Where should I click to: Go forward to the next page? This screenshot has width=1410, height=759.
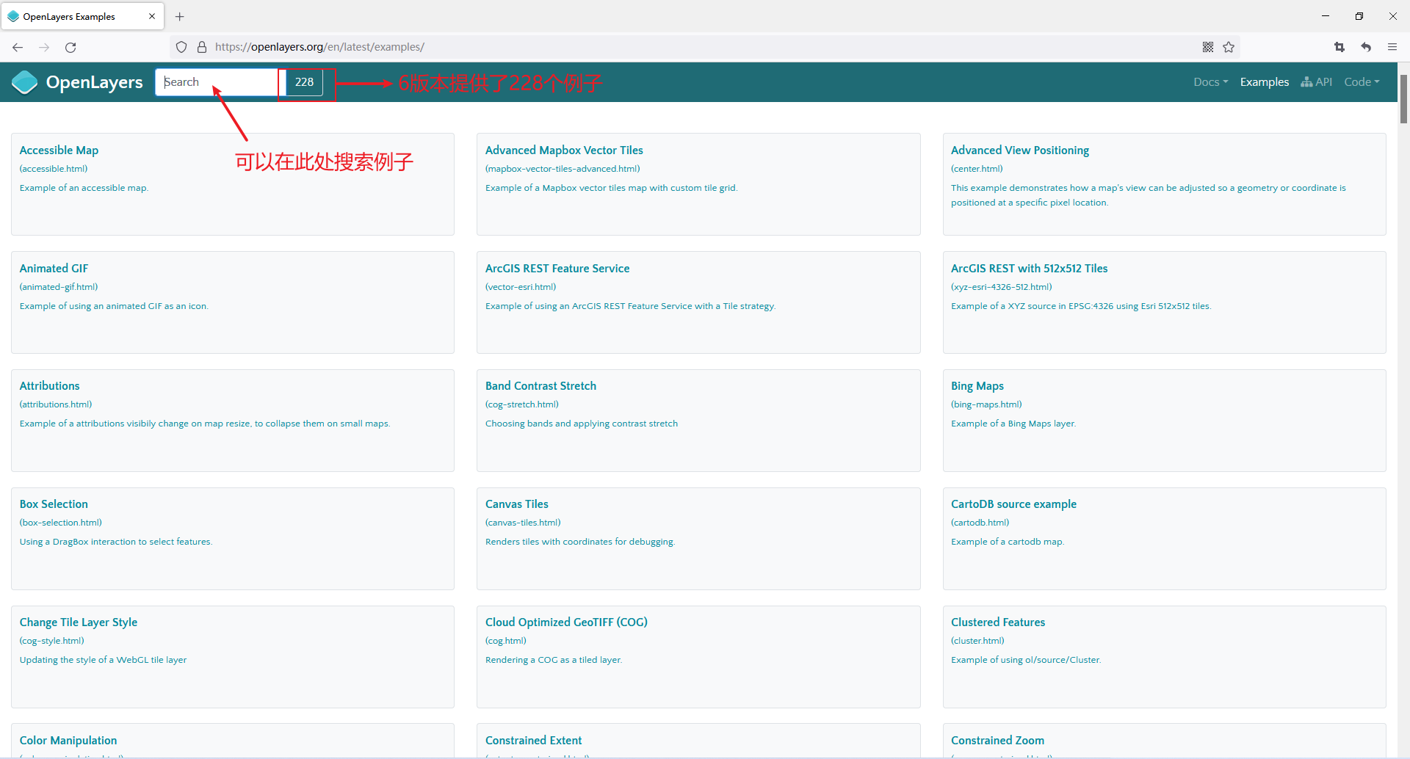tap(44, 47)
